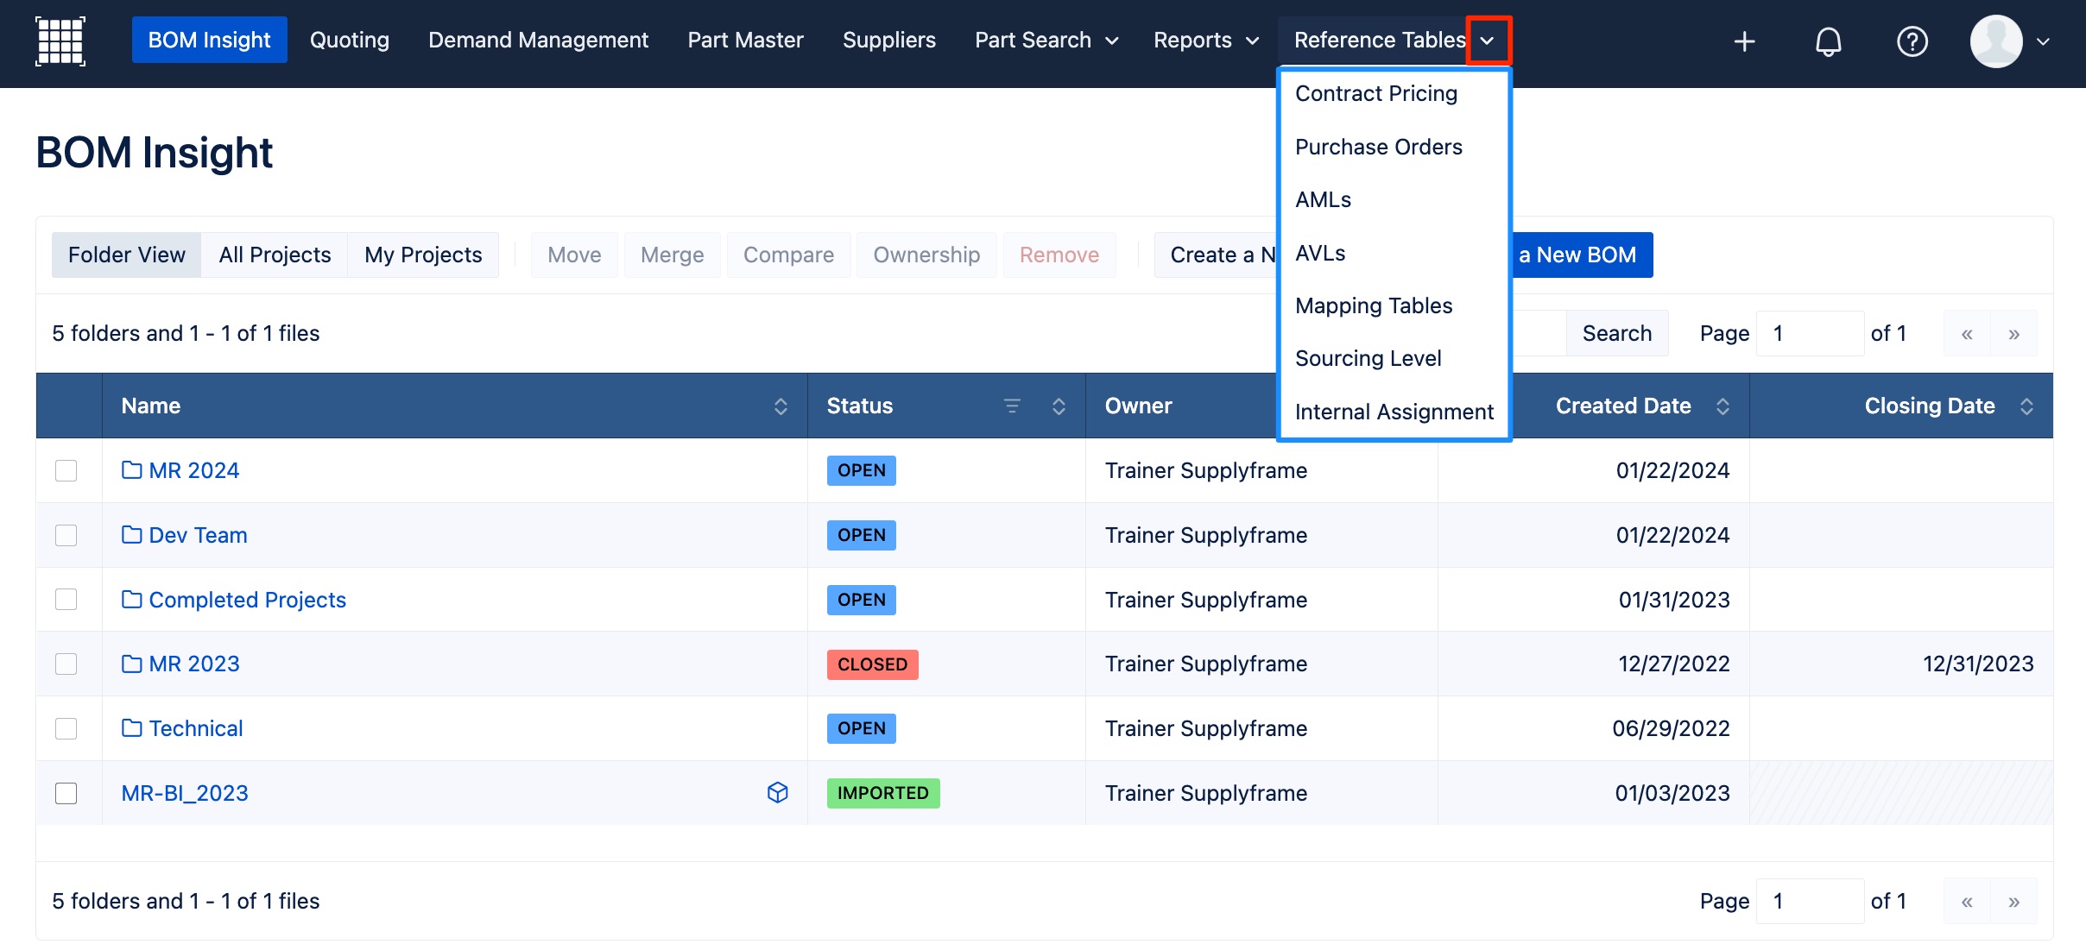Open Demand Management in the navbar

tap(538, 40)
